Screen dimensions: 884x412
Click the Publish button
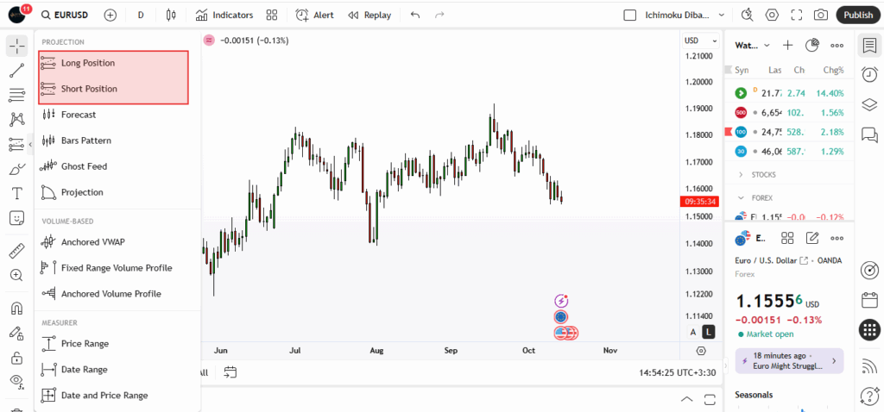coord(857,15)
